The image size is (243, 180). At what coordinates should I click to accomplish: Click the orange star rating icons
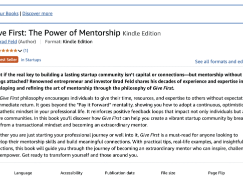9,50
